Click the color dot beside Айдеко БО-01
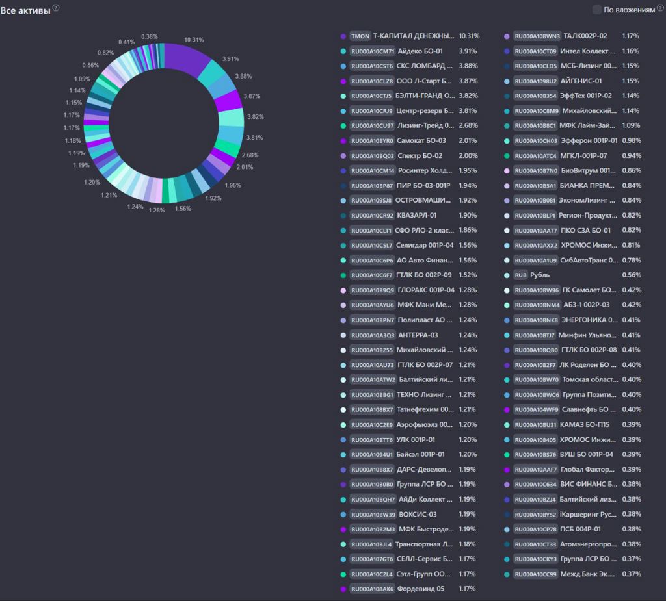This screenshot has height=601, width=666. tap(343, 51)
